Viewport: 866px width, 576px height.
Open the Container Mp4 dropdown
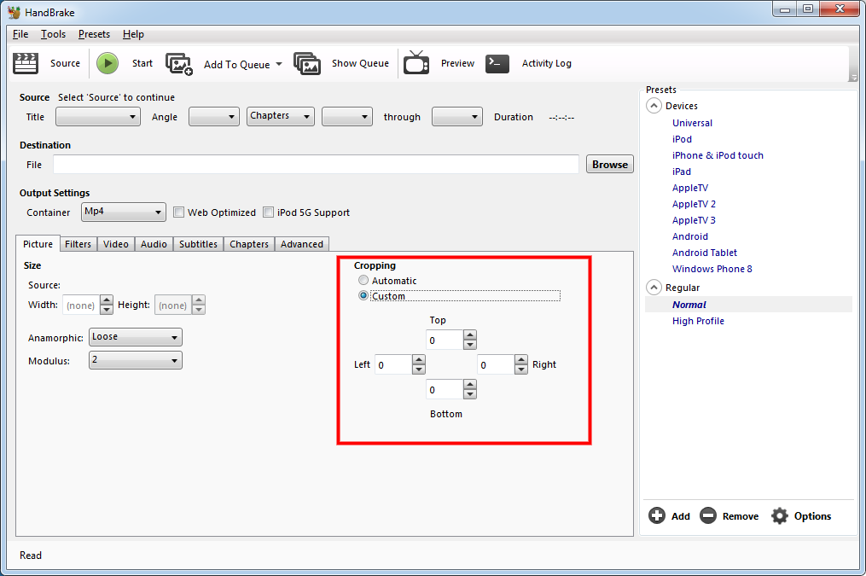point(123,212)
